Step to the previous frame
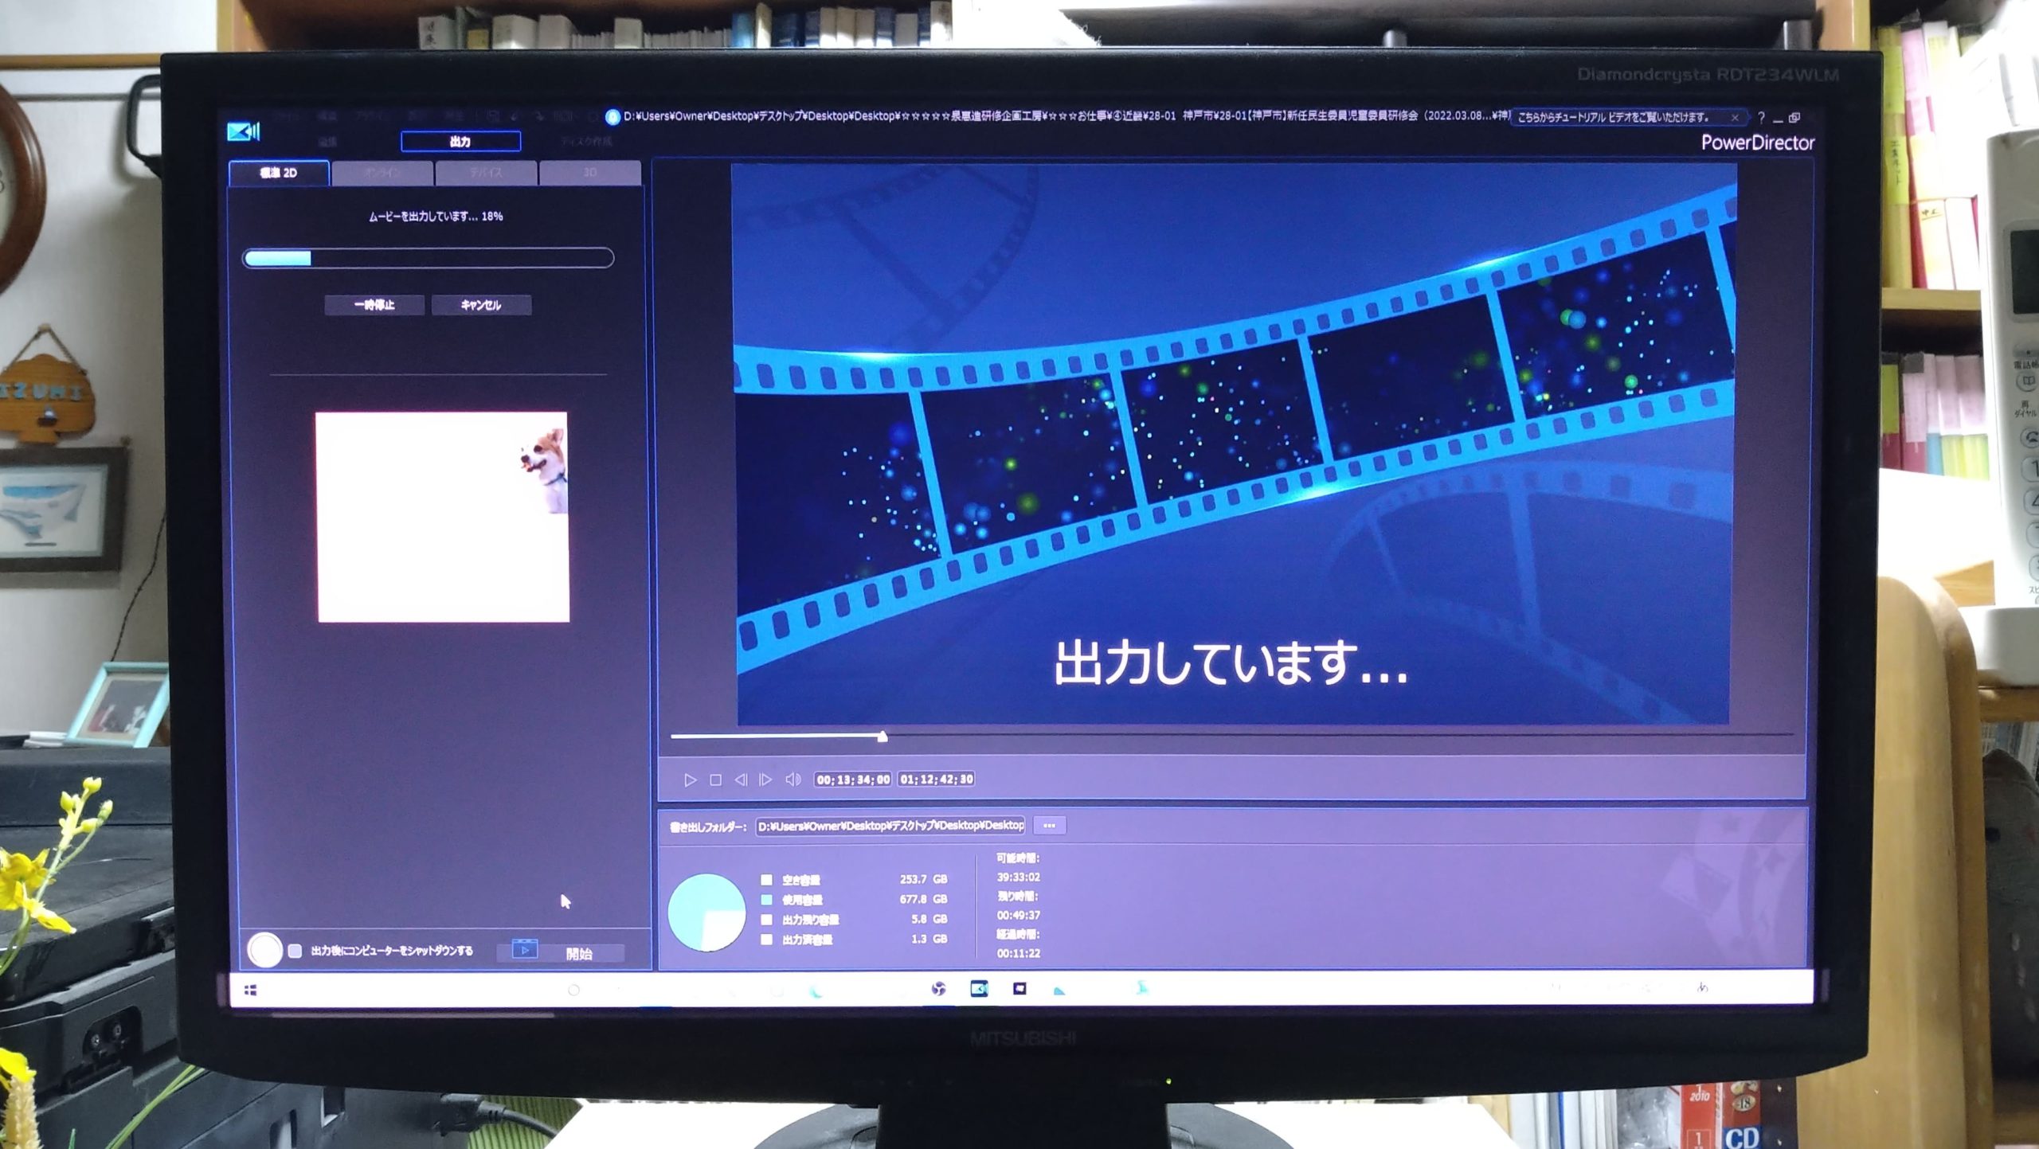The image size is (2039, 1149). tap(741, 780)
